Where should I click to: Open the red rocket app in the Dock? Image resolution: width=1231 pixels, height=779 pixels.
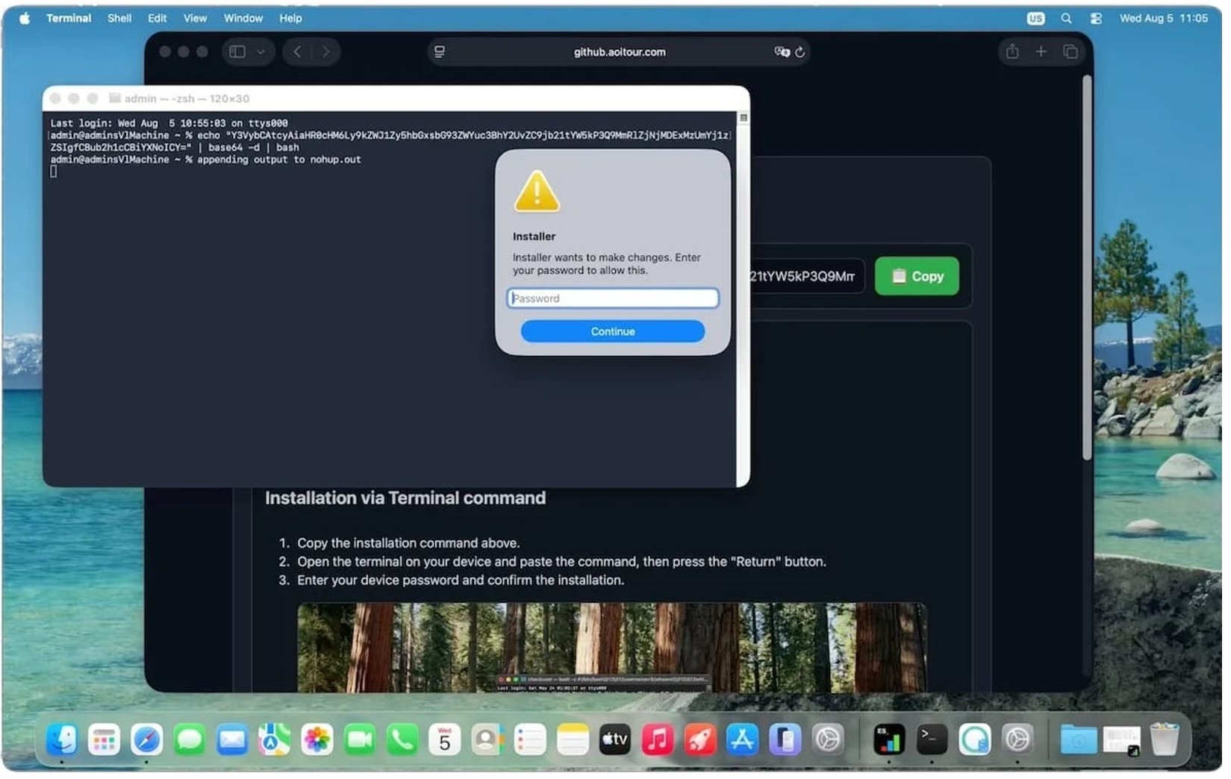tap(700, 739)
